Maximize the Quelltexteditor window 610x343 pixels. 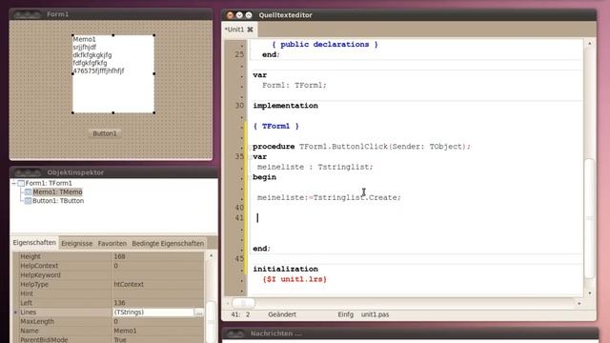tap(249, 15)
